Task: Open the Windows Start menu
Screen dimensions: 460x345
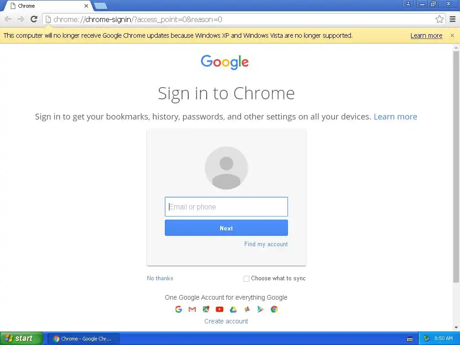Action: (x=22, y=339)
